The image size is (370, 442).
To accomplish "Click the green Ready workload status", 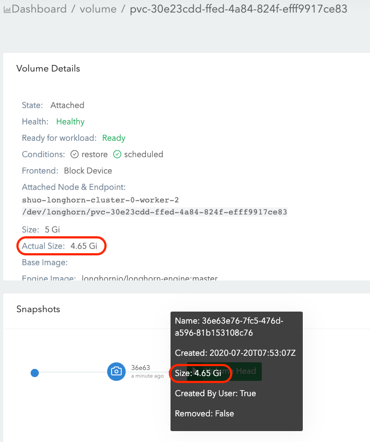I will [114, 138].
